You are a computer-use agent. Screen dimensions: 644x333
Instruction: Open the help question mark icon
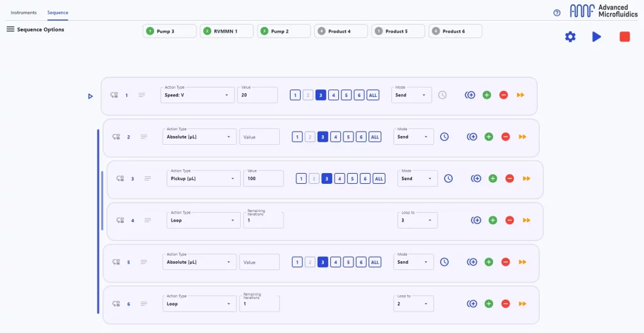pos(557,13)
